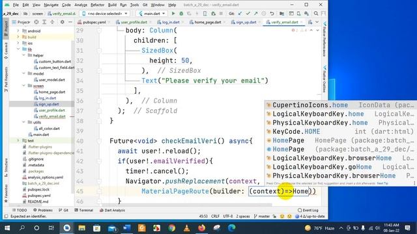Screen dimensions: 417x234
Task: Run the app with the green play button
Action: pos(173,13)
